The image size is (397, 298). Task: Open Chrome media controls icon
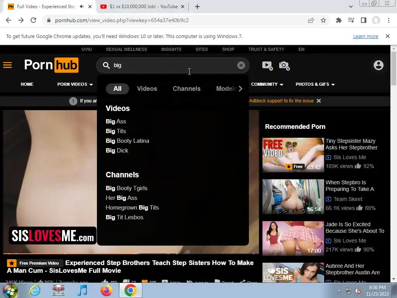coord(351,20)
